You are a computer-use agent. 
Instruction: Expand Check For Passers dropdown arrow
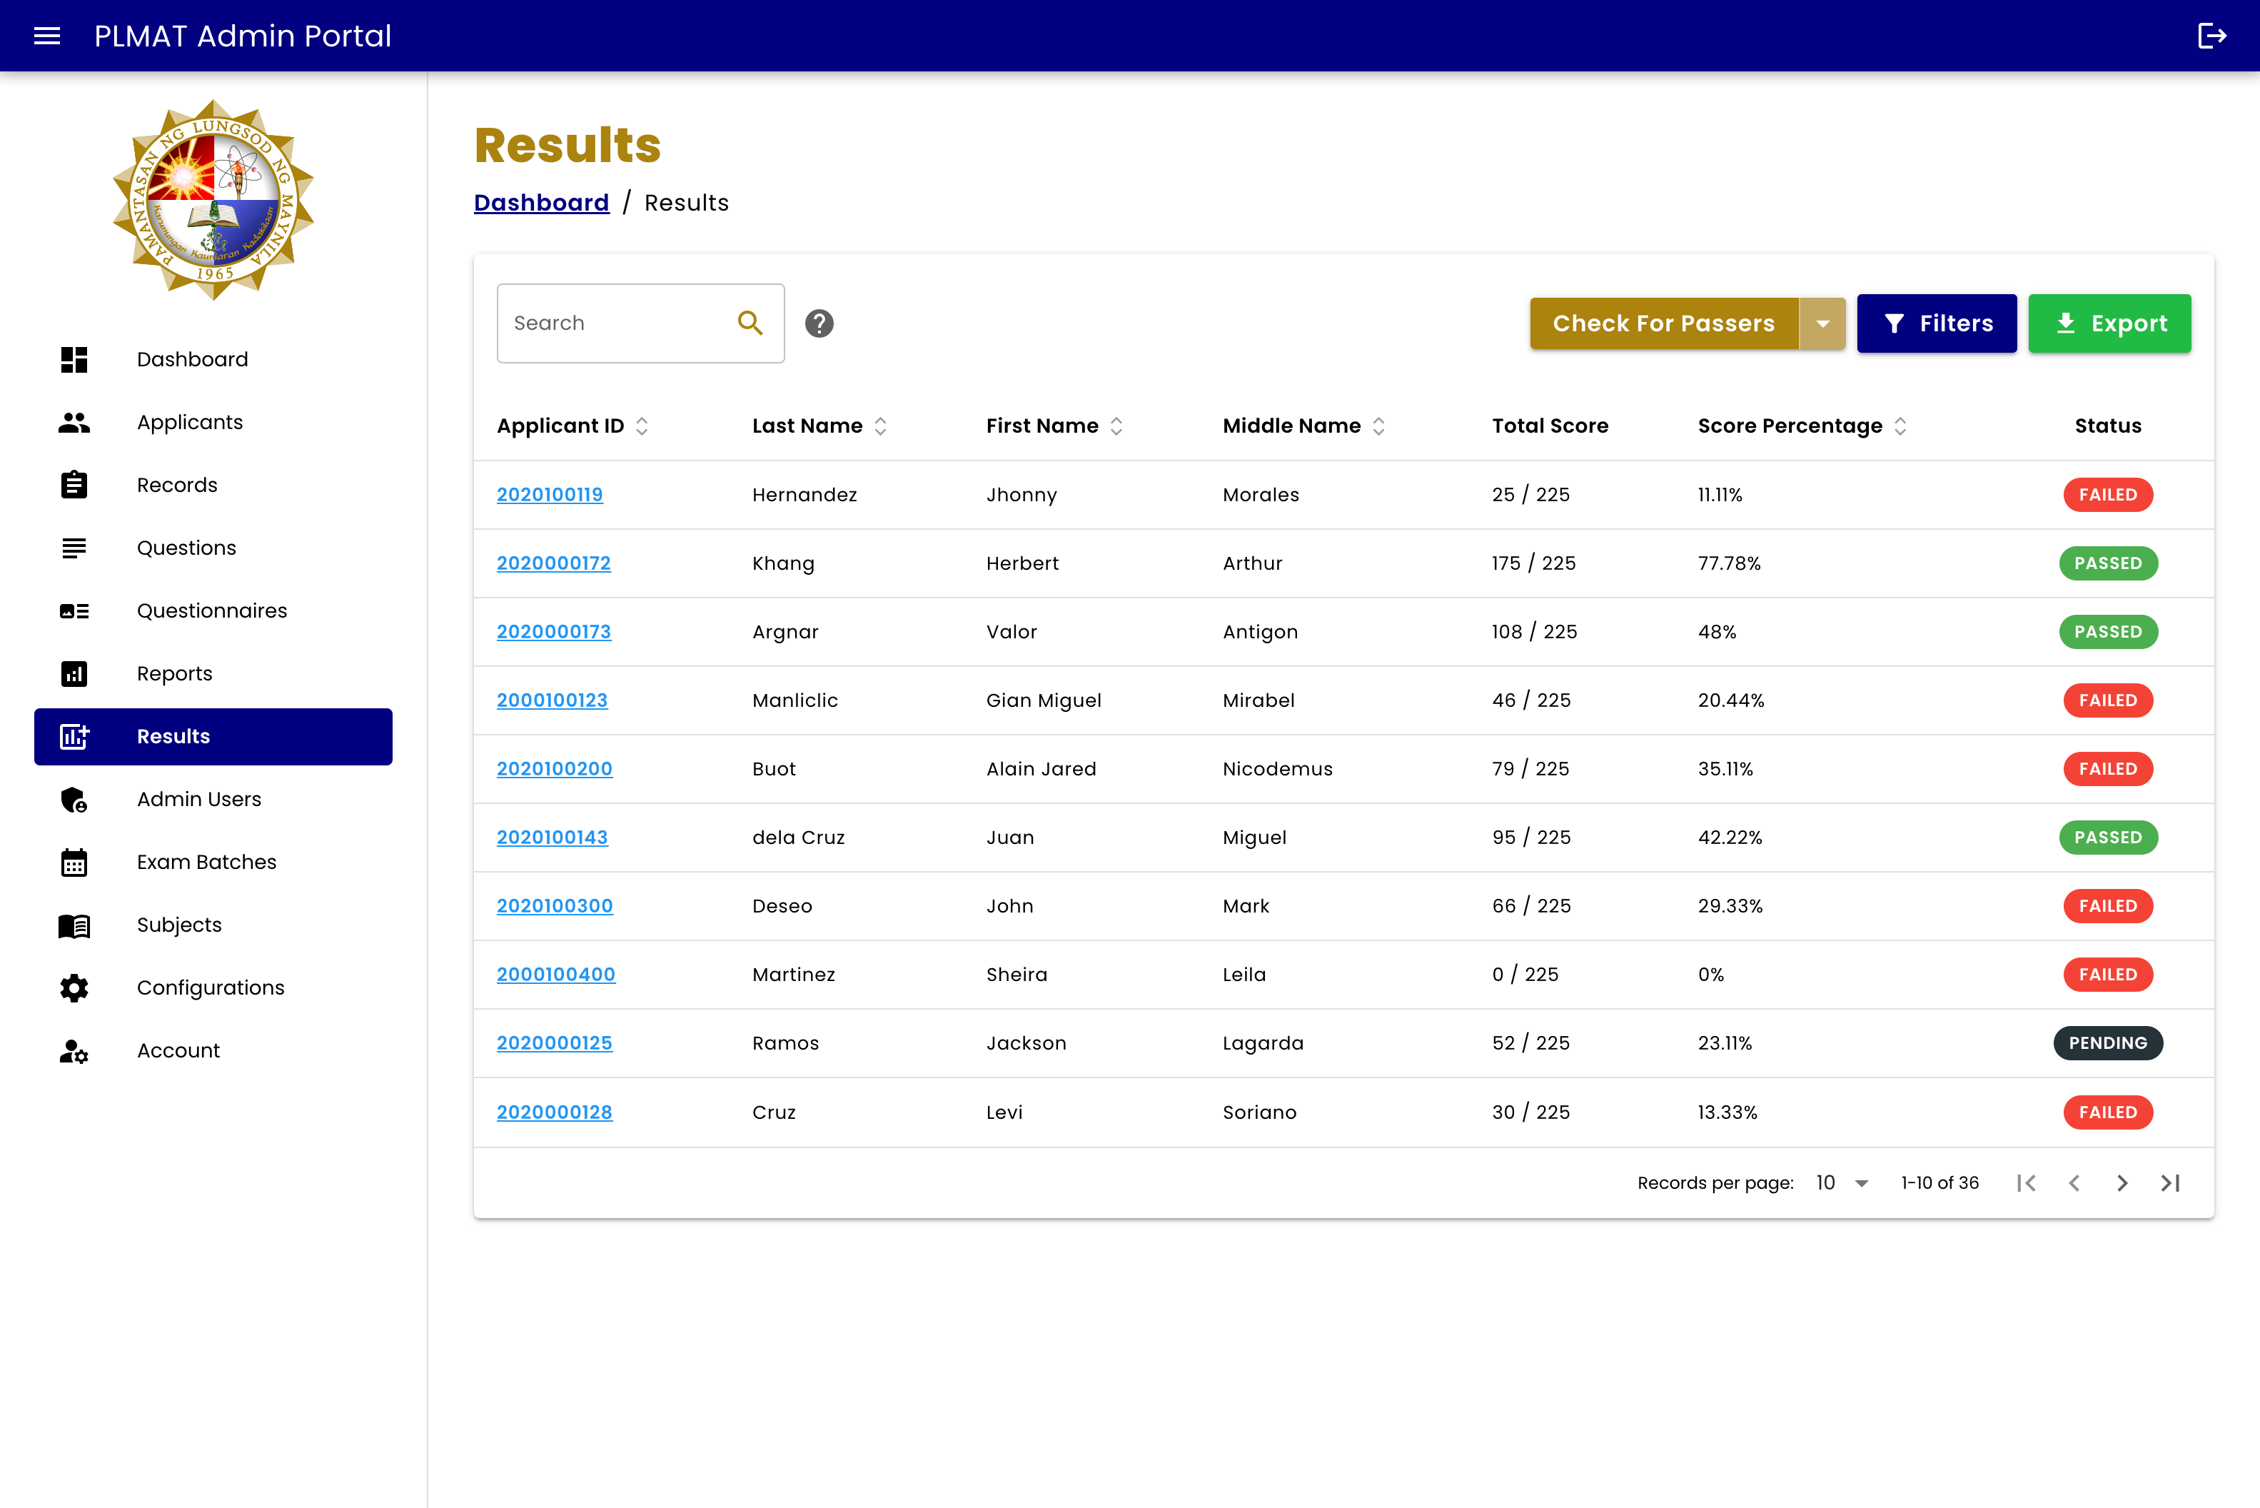tap(1822, 323)
